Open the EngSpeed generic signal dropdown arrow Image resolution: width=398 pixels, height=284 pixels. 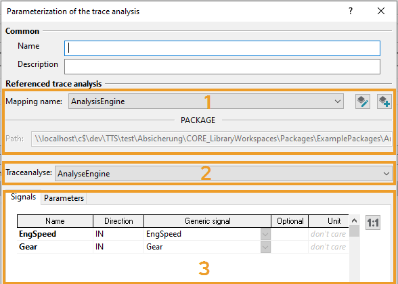click(x=265, y=234)
